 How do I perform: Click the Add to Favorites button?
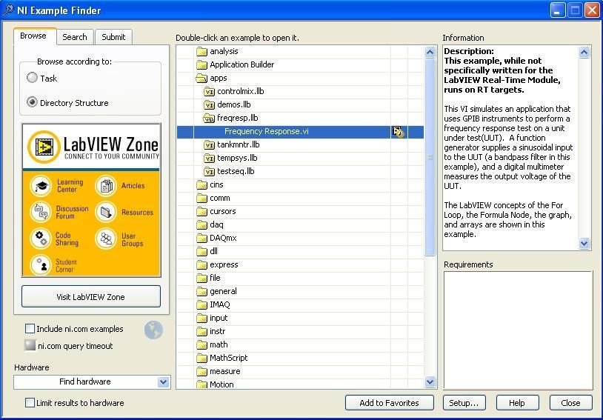(x=389, y=403)
